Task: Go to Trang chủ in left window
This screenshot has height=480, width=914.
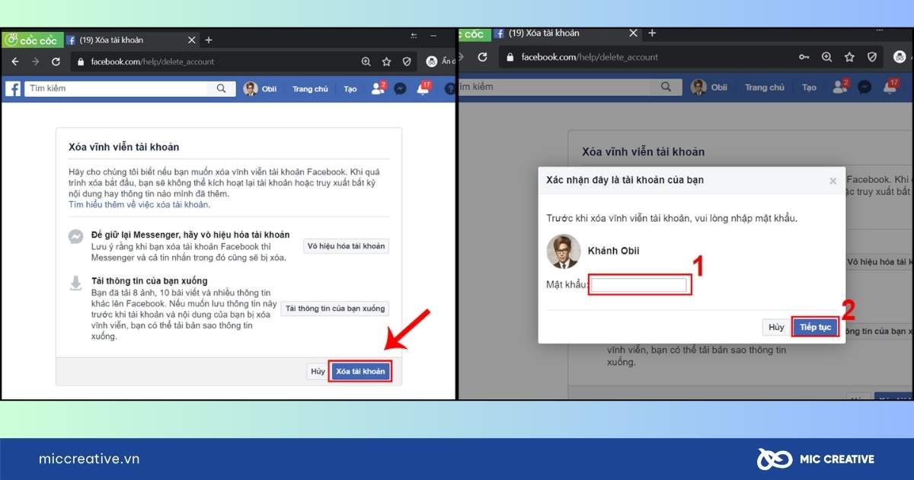Action: coord(310,89)
